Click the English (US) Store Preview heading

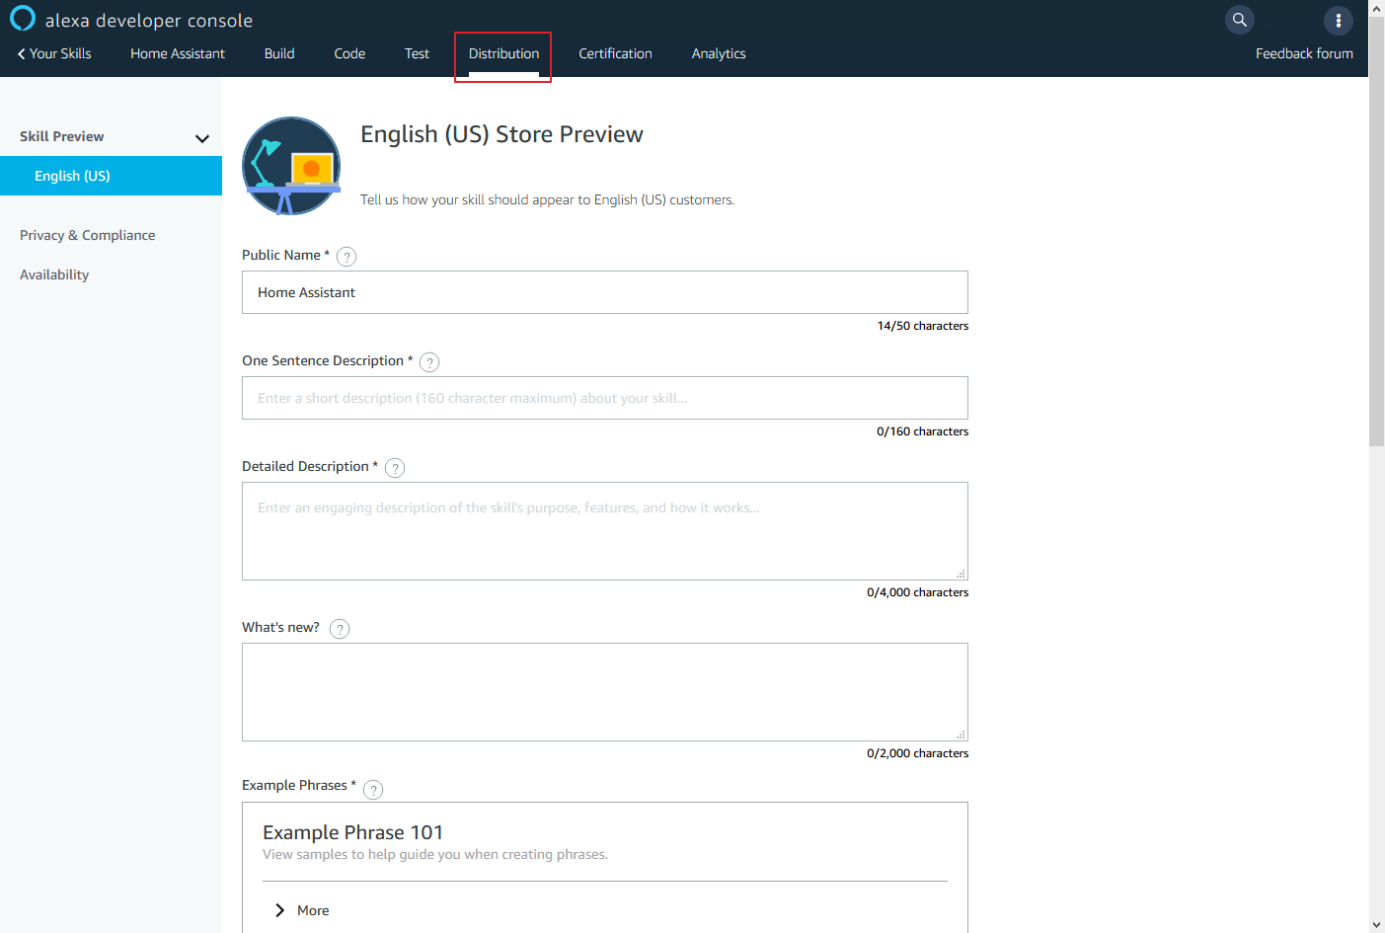click(501, 134)
